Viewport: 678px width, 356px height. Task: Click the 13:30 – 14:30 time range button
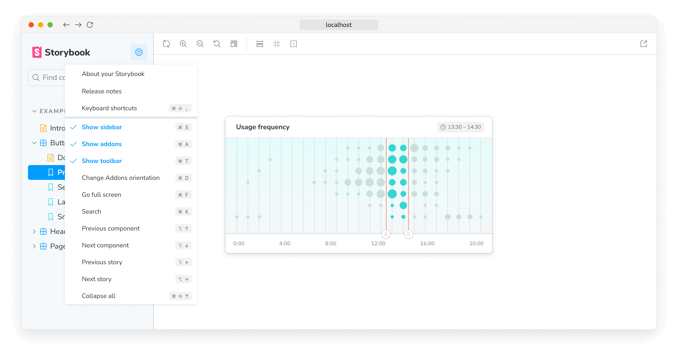[460, 127]
